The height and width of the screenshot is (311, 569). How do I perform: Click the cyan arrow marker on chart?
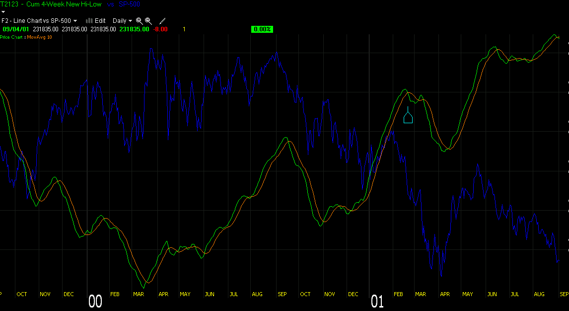[x=408, y=115]
